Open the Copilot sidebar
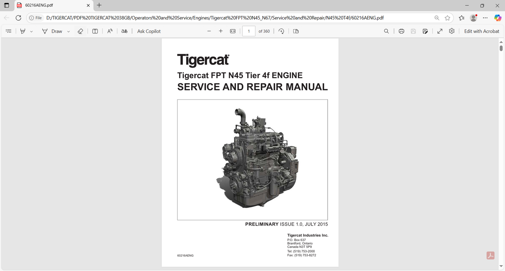Image resolution: width=505 pixels, height=271 pixels. click(x=498, y=18)
